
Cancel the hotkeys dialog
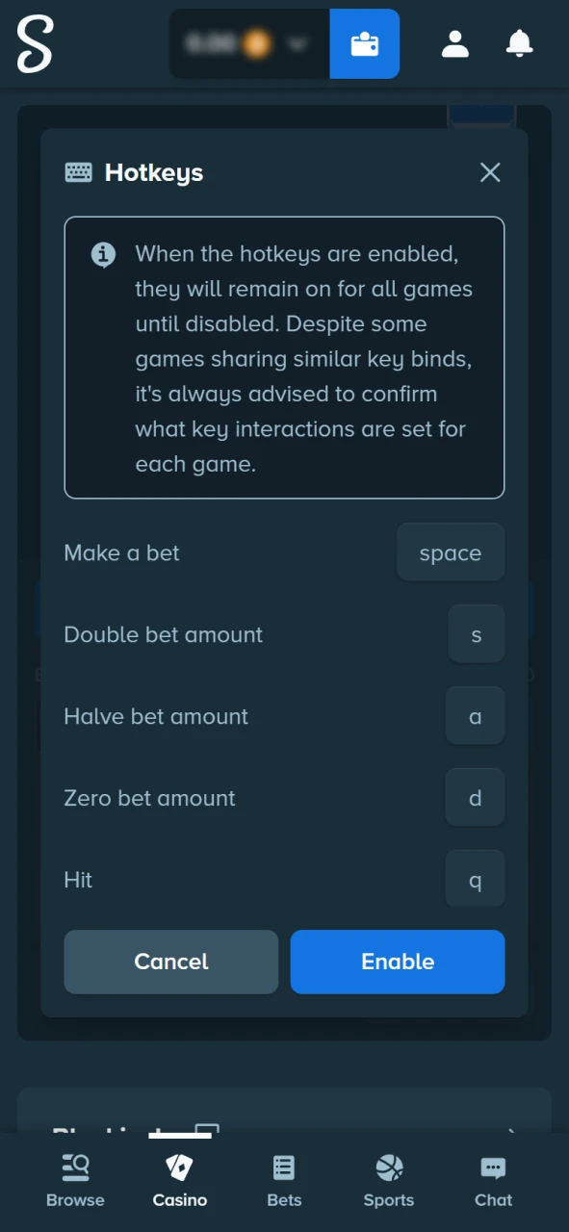[170, 962]
